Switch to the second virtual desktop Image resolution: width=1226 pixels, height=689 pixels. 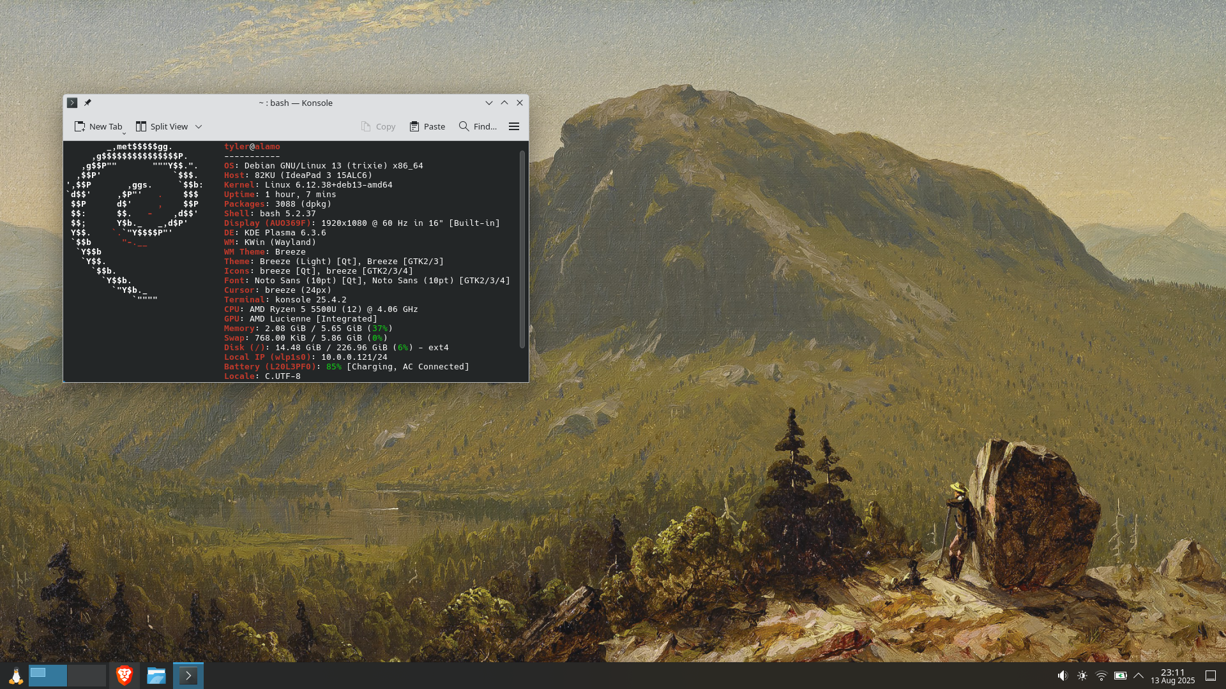point(87,676)
